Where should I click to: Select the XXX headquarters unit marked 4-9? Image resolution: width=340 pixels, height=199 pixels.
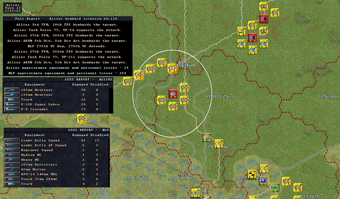click(x=252, y=175)
